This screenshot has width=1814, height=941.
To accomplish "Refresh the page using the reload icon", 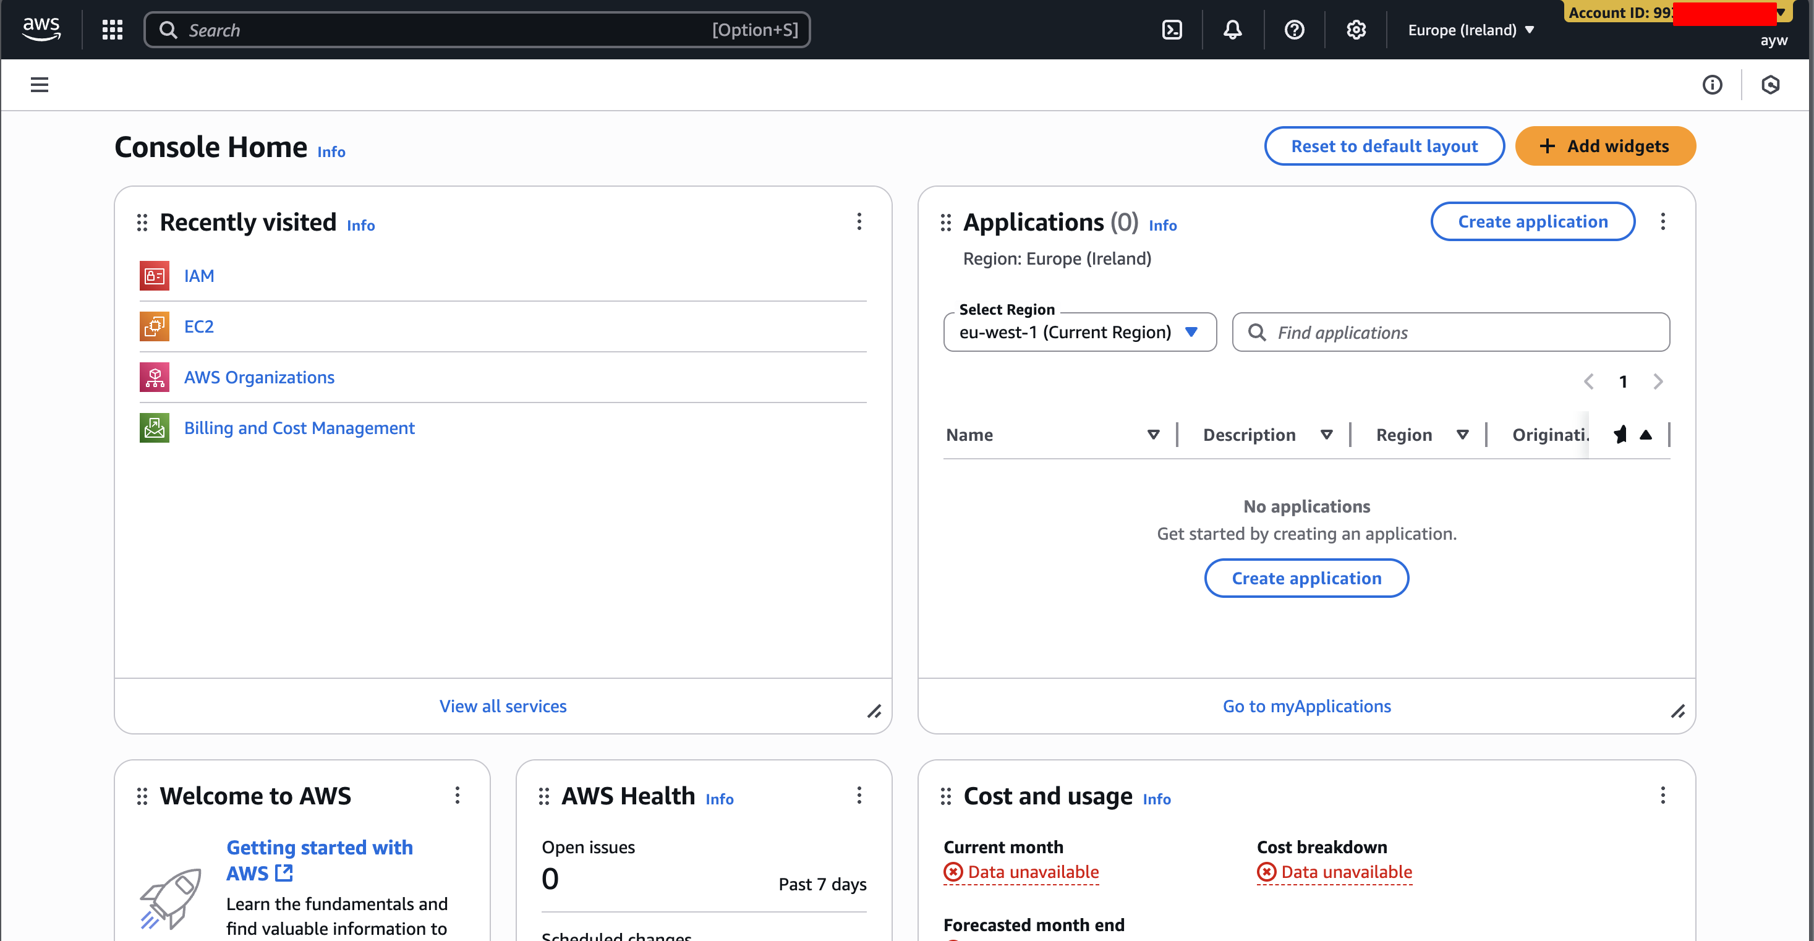I will 1772,85.
